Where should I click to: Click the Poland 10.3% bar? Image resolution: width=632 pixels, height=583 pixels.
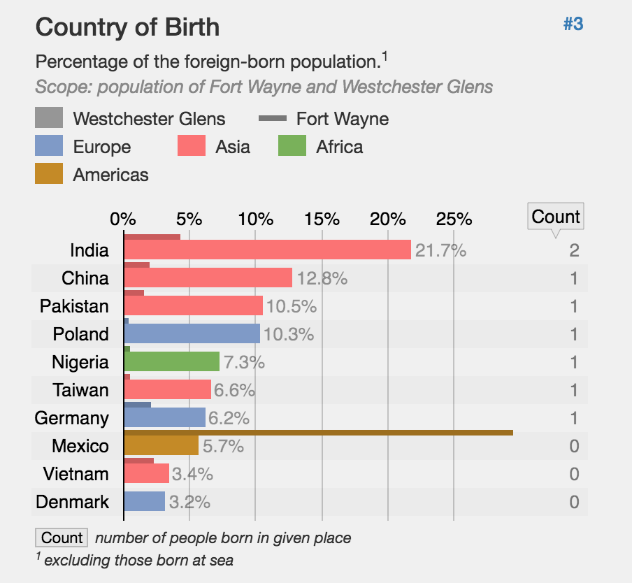click(192, 335)
